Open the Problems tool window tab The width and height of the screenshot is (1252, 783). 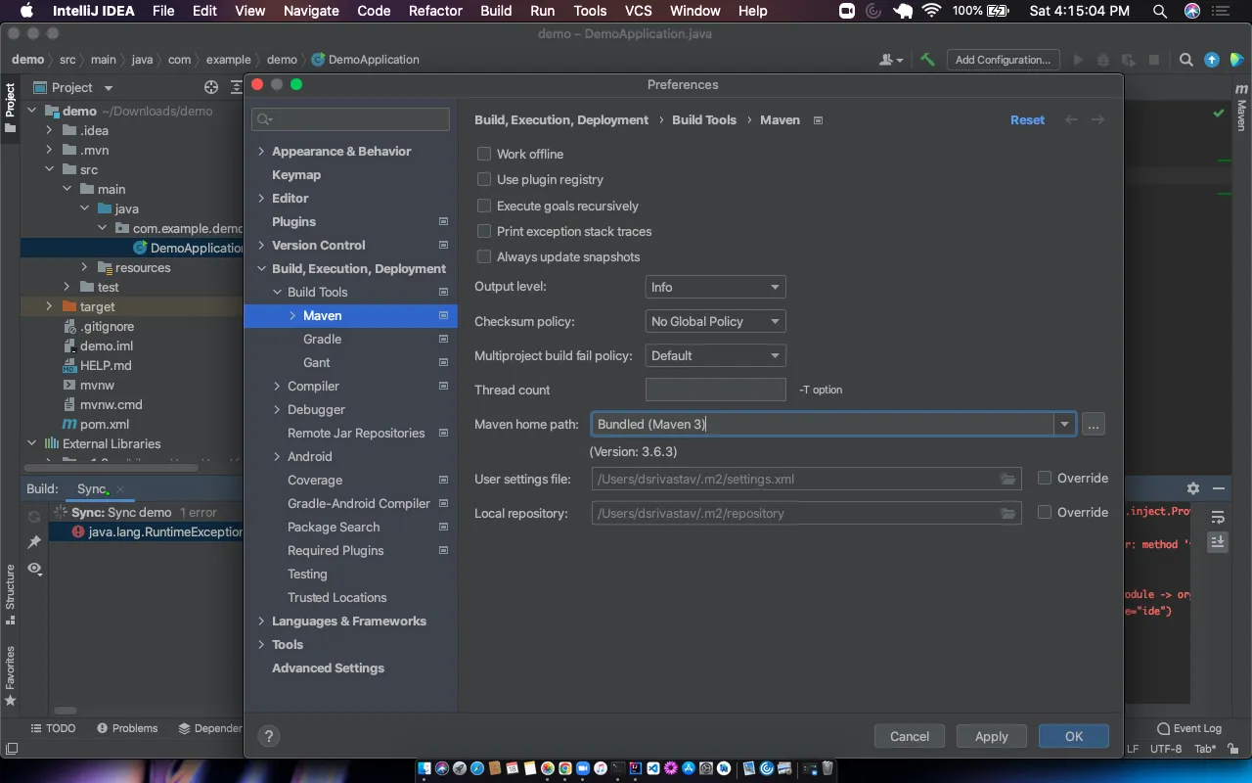[127, 728]
